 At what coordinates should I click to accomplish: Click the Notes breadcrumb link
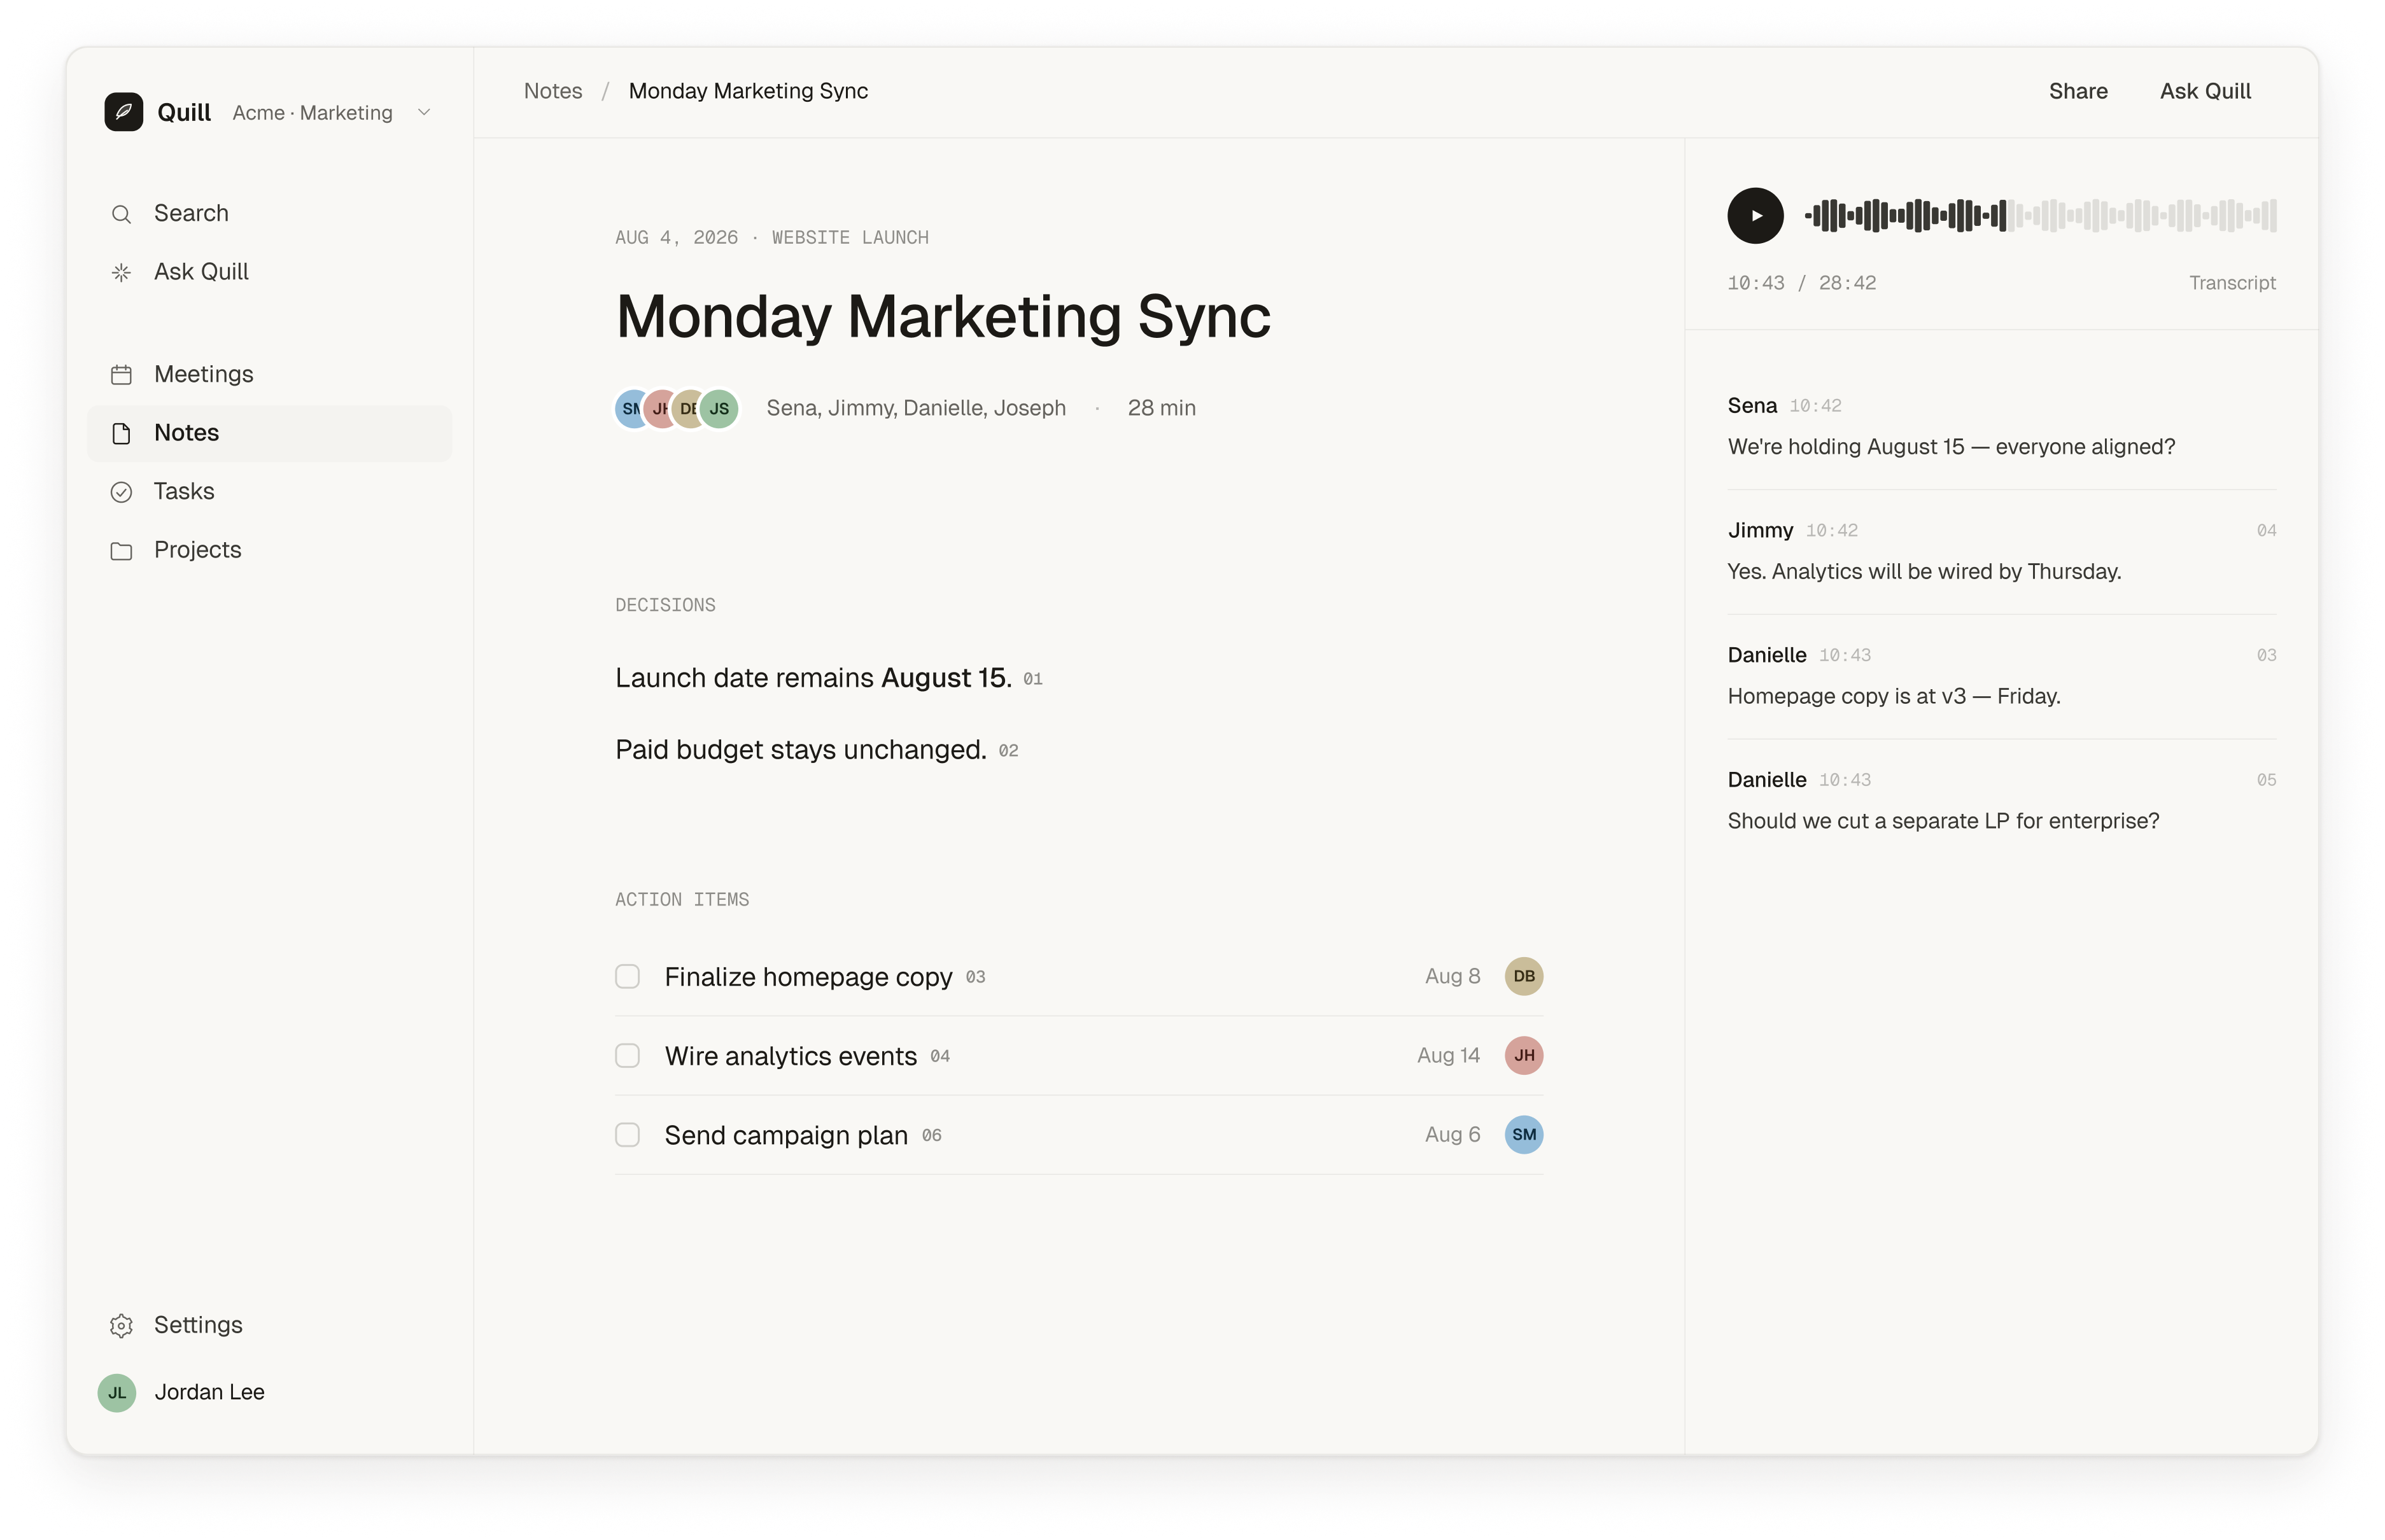(x=553, y=91)
